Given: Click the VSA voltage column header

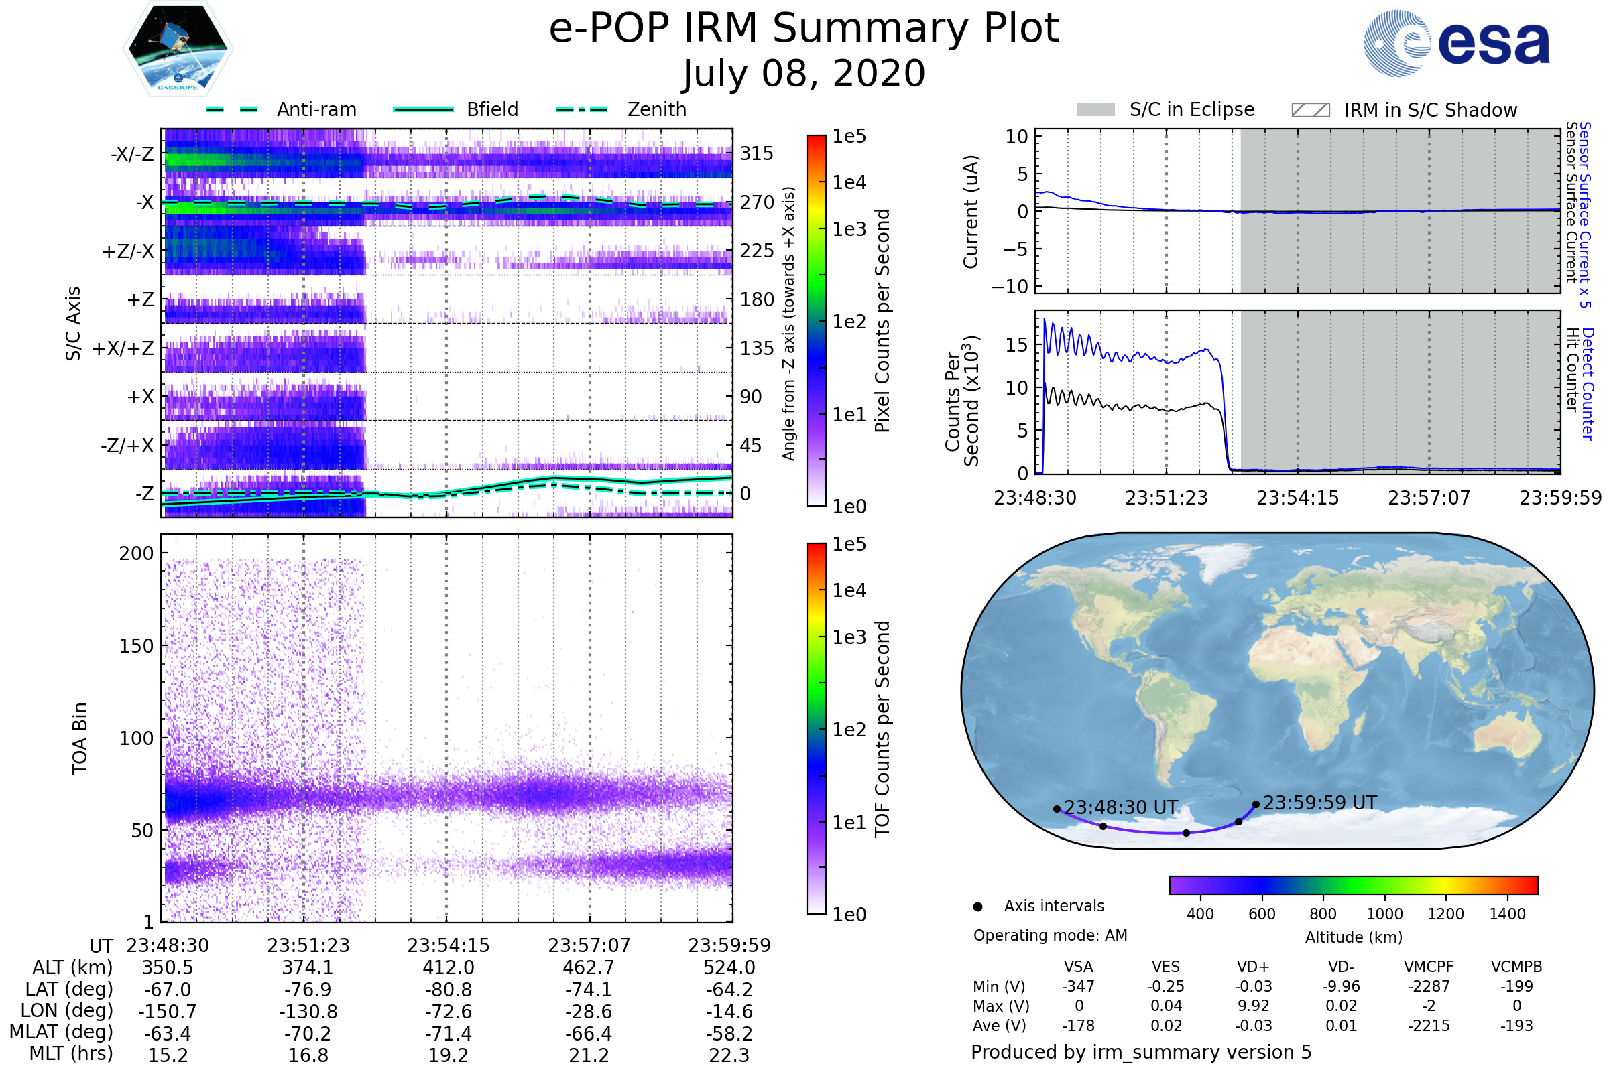Looking at the screenshot, I should point(1078,967).
